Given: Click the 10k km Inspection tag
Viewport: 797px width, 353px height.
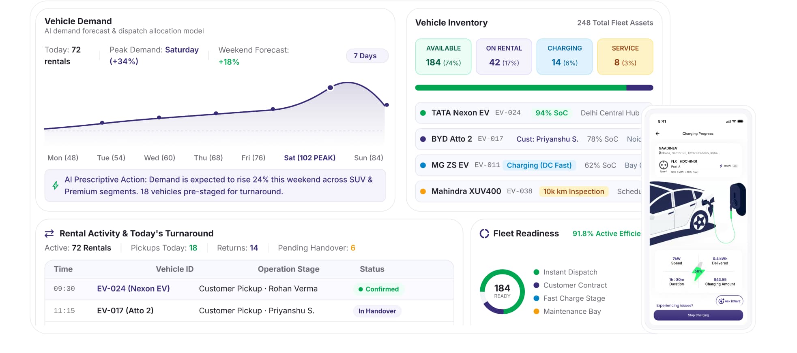Looking at the screenshot, I should point(574,191).
